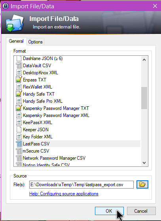Viewport: 161px width, 221px height.
Task: Switch to the Options tab
Action: point(35,42)
